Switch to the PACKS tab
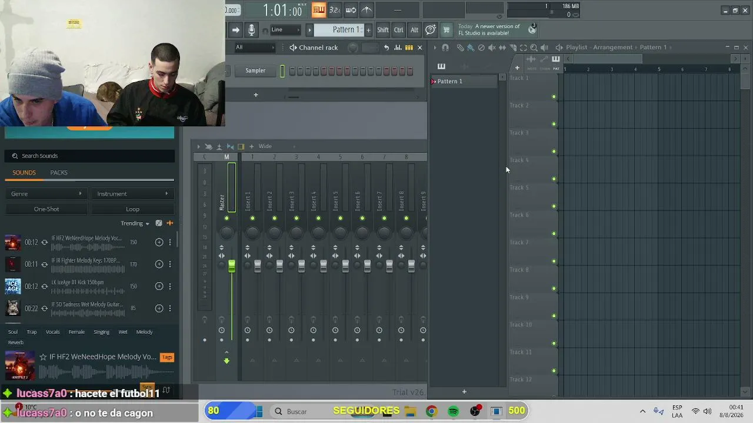753x423 pixels. (59, 173)
